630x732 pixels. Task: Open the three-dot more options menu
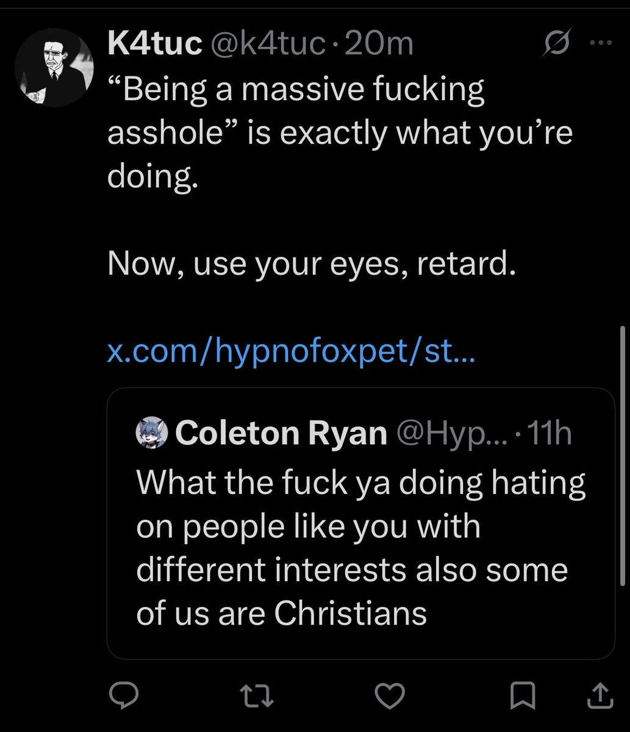(x=603, y=45)
